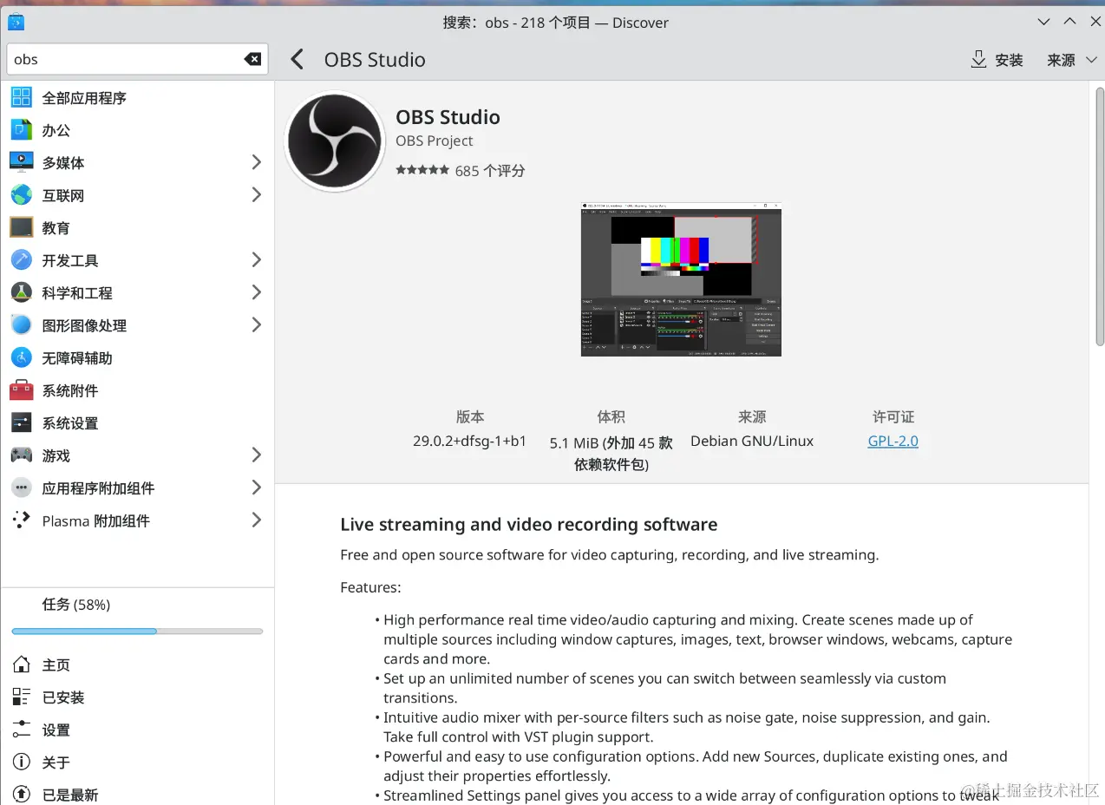The width and height of the screenshot is (1105, 805).
Task: Click the Education chalkboard icon
Action: (22, 227)
